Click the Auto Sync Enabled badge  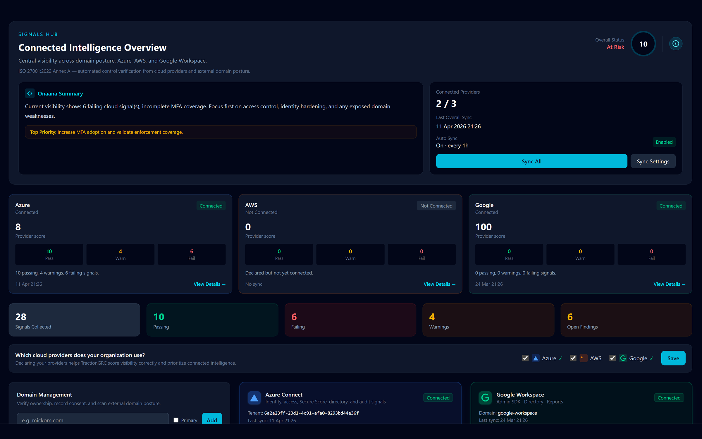pyautogui.click(x=664, y=142)
